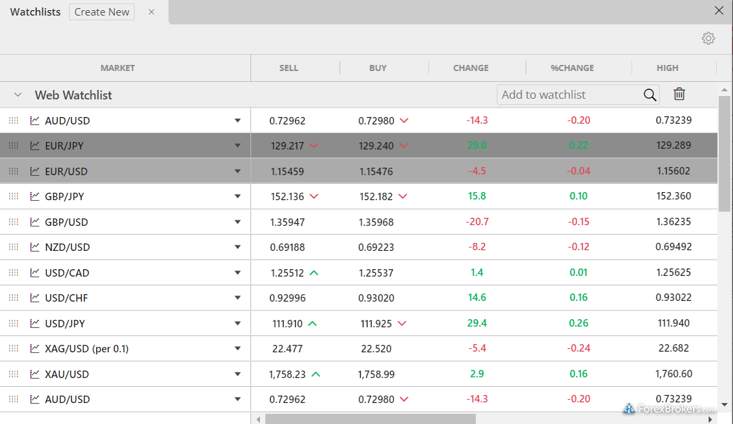This screenshot has width=733, height=424.
Task: Delete the Web Watchlist via trash icon
Action: (x=679, y=94)
